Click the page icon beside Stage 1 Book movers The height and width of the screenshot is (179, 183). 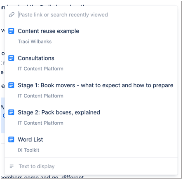tap(11, 85)
